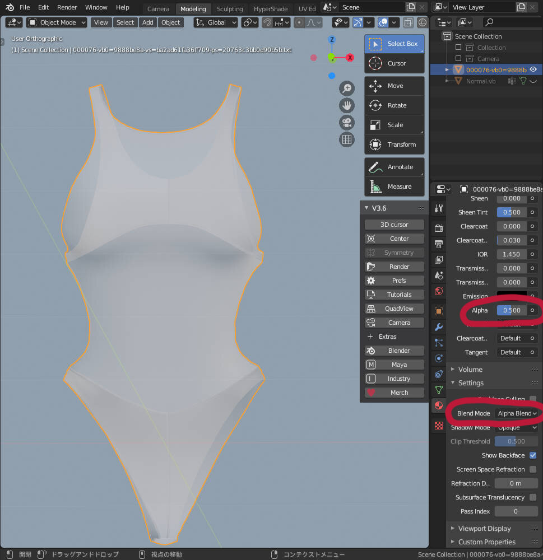Select the Cursor tool
The image size is (543, 560).
point(395,63)
